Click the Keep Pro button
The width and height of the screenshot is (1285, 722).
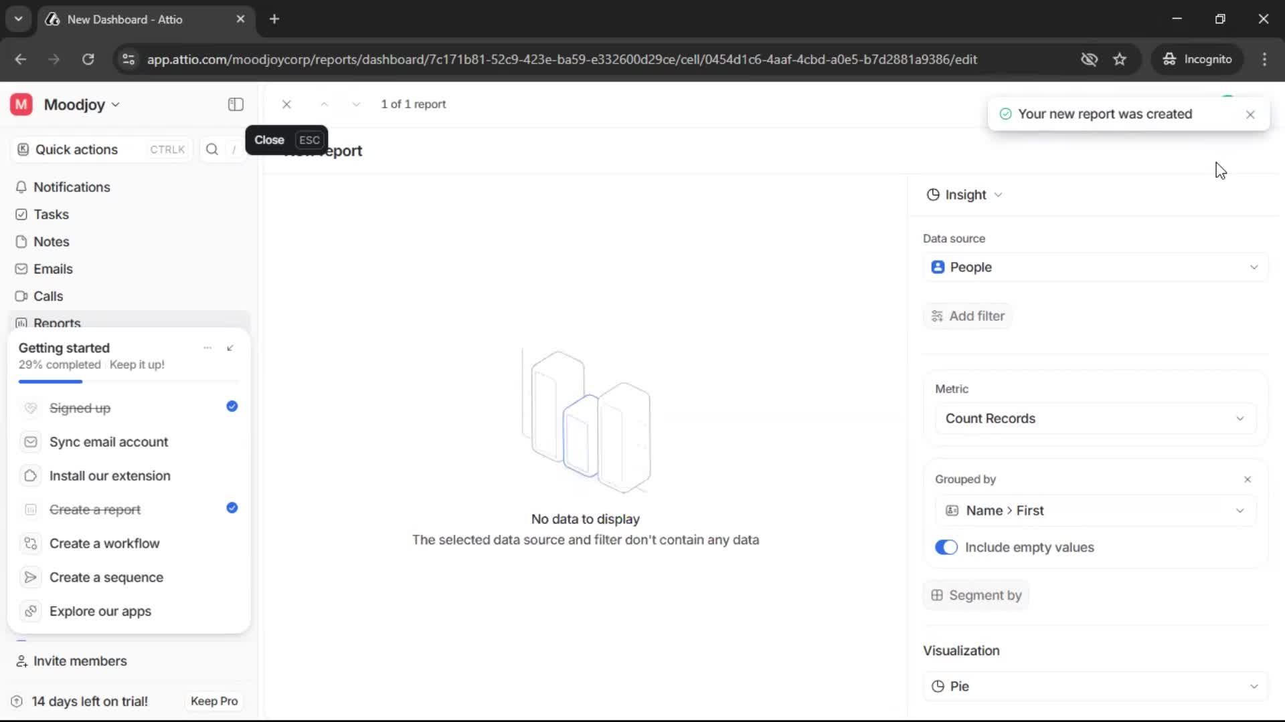[x=213, y=701]
